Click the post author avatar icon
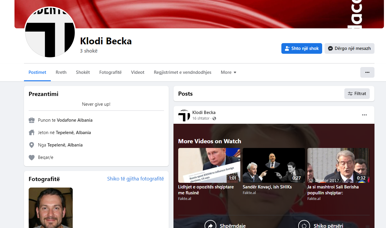This screenshot has height=228, width=386. point(184,115)
